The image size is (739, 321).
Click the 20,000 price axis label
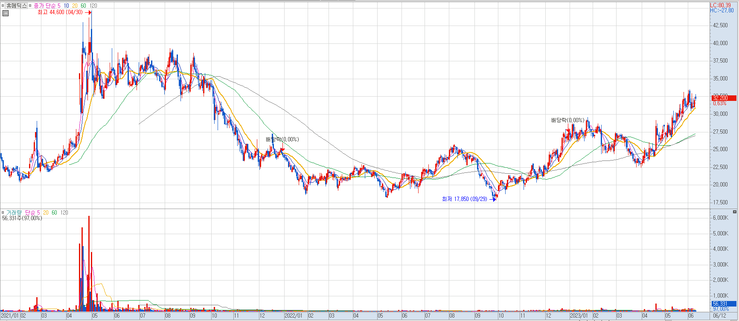(721, 184)
